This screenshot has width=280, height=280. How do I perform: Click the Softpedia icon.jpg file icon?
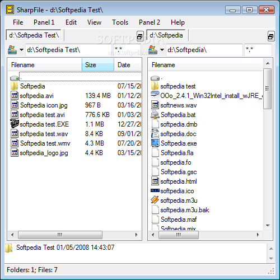coord(15,105)
